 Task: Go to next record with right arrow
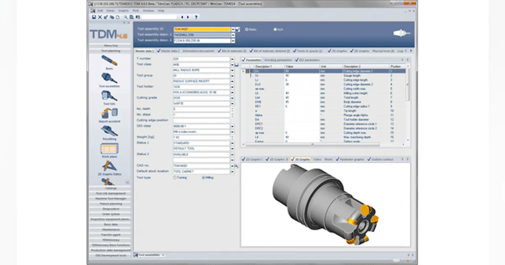188,17
